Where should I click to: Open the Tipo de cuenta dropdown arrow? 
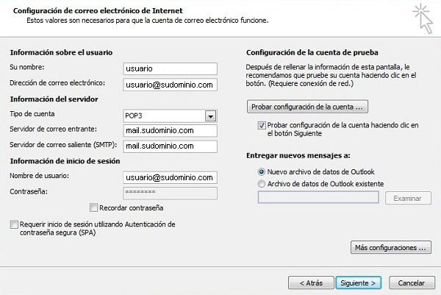coord(210,116)
